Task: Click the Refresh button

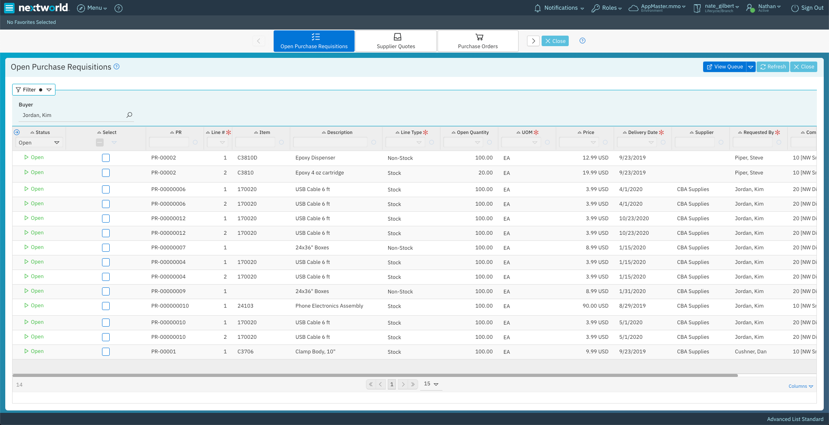Action: [x=772, y=66]
